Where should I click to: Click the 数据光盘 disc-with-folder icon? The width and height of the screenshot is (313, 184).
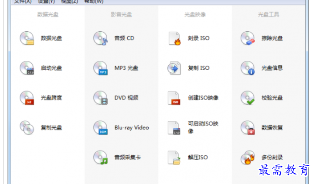point(27,38)
